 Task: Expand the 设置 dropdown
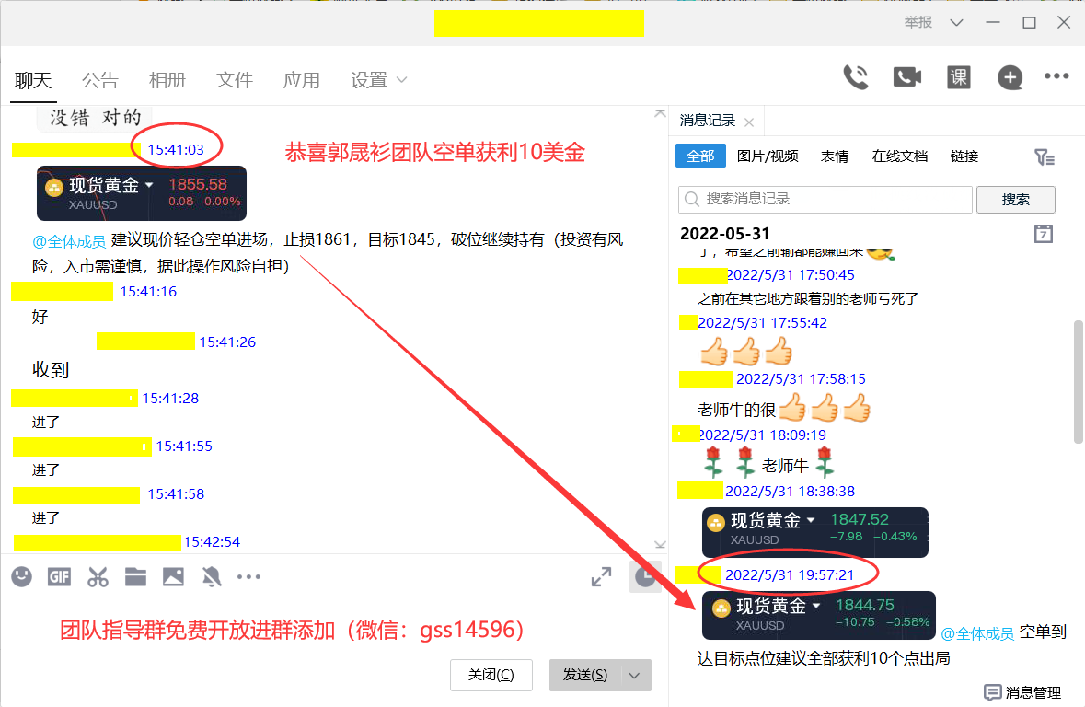tap(402, 80)
